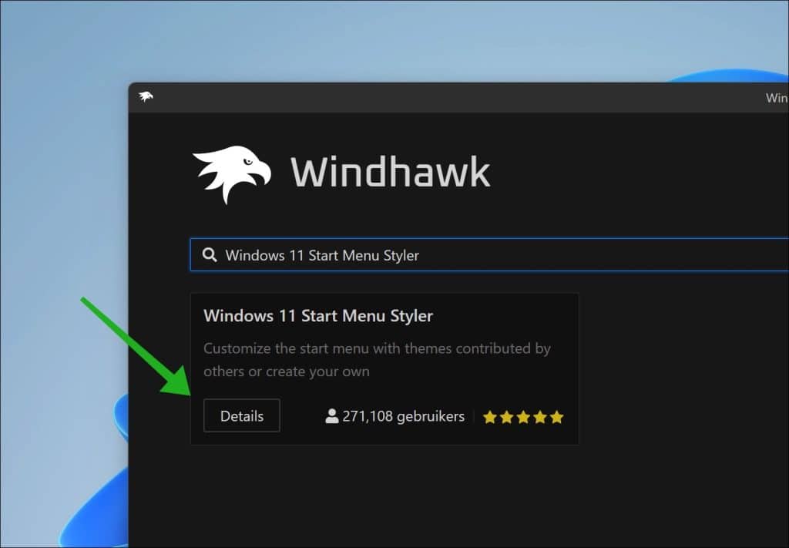Screen dimensions: 789x548
Task: Click the second rating star
Action: pyautogui.click(x=506, y=418)
